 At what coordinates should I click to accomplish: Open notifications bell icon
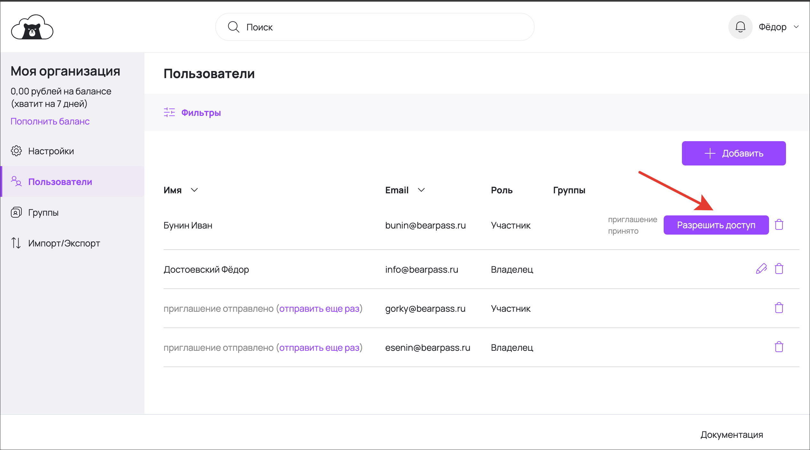740,27
